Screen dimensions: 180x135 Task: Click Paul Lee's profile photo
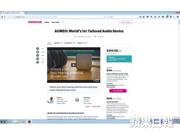click(51, 100)
